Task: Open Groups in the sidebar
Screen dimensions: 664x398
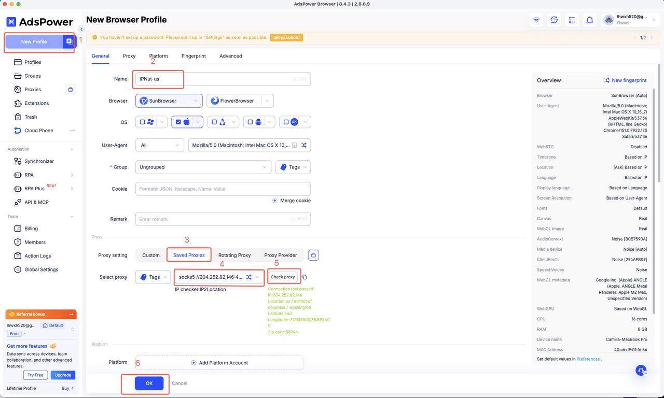Action: [32, 76]
